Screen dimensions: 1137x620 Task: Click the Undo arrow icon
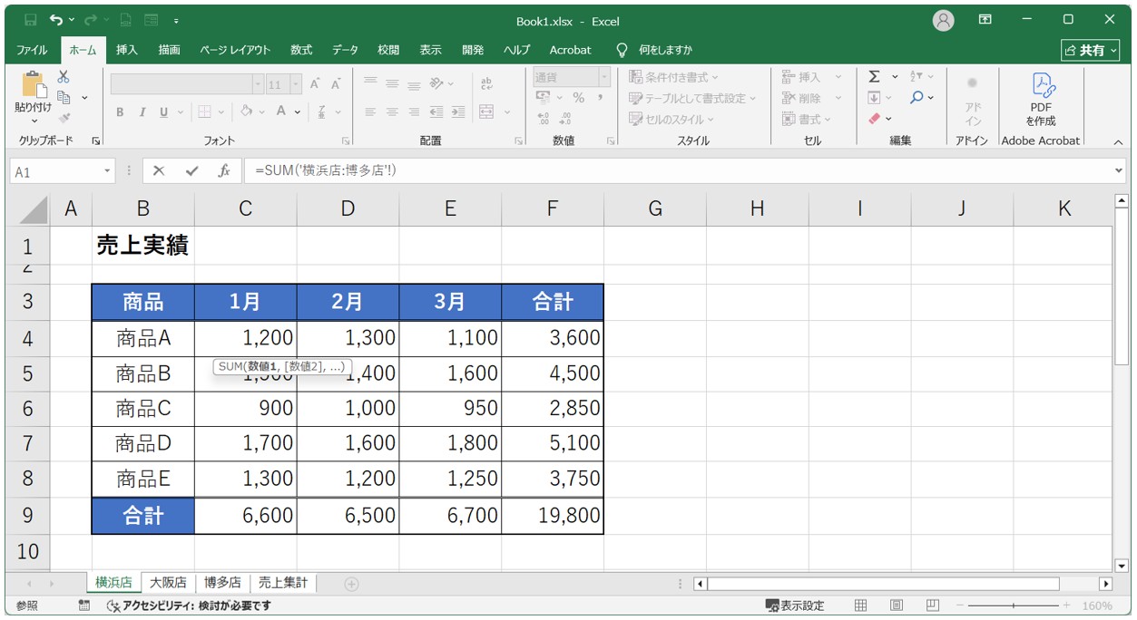pos(57,20)
